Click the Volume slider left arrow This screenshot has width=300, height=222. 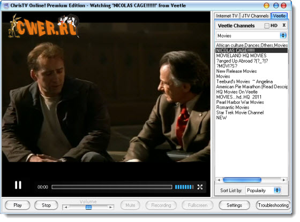[65, 208]
